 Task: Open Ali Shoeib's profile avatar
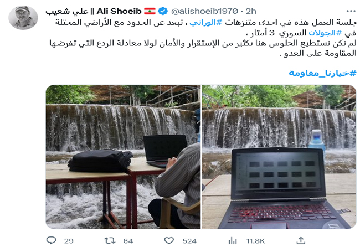coord(23,18)
